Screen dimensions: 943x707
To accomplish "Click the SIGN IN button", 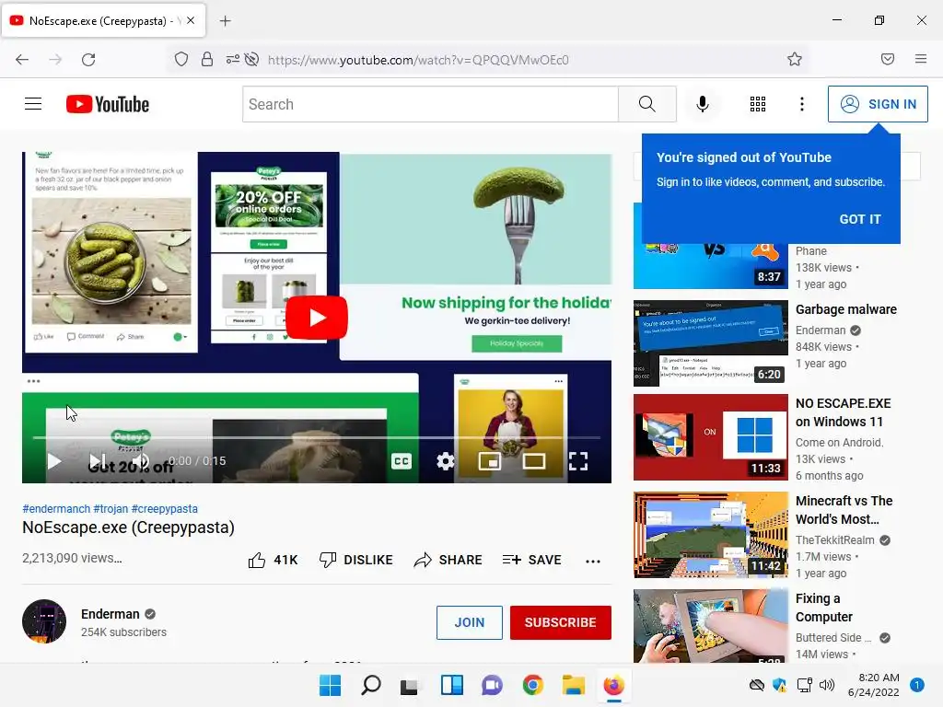I will (x=878, y=104).
